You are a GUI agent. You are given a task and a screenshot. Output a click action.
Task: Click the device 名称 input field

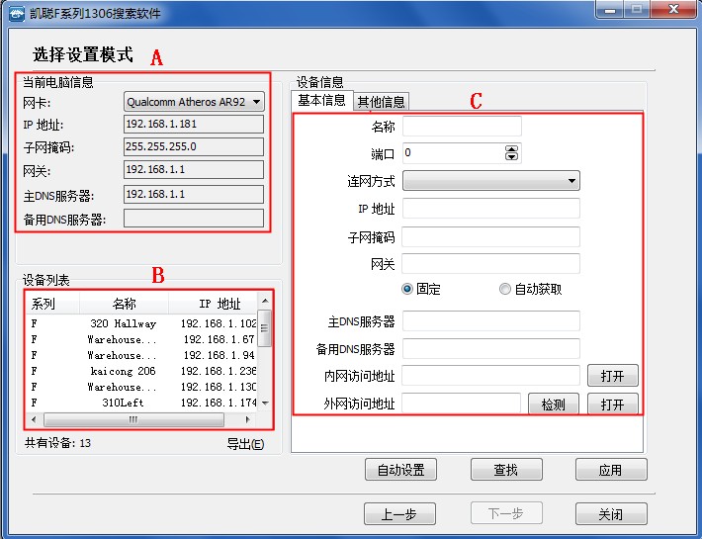coord(462,127)
